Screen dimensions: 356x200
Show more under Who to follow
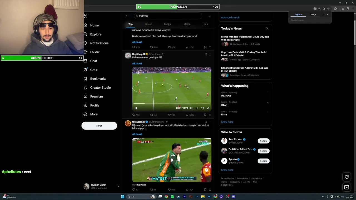[x=227, y=170]
